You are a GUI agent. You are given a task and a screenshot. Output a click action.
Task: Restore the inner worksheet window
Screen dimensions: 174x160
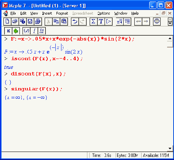tap(163, 13)
